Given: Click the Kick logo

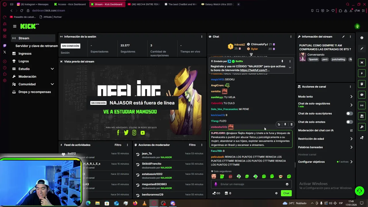Looking at the screenshot, I should [29, 26].
